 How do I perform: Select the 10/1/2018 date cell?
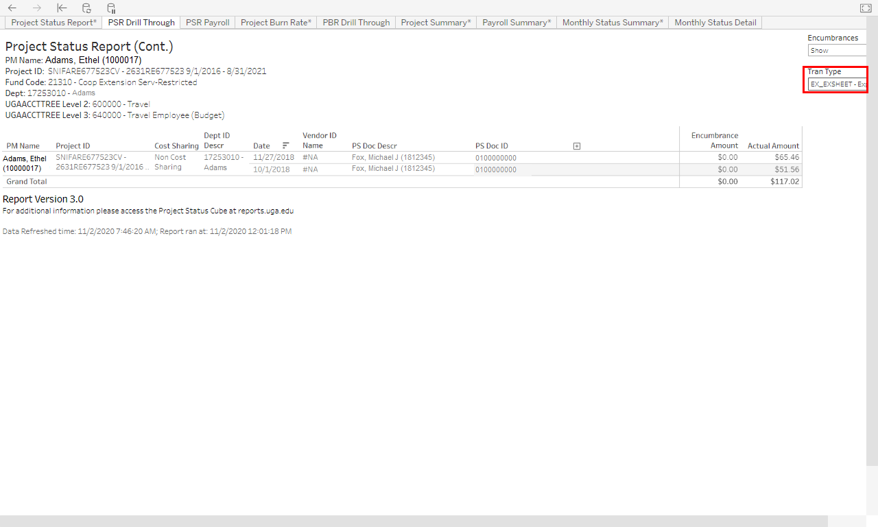pos(272,169)
